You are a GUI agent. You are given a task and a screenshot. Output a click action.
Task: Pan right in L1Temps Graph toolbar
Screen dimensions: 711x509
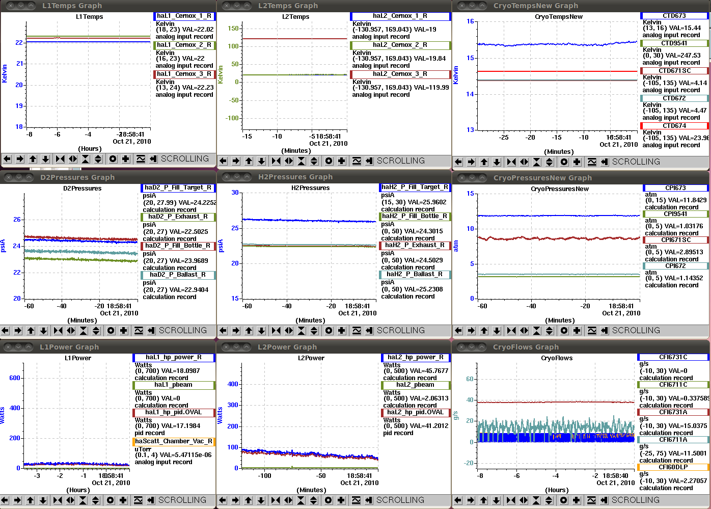pos(20,159)
